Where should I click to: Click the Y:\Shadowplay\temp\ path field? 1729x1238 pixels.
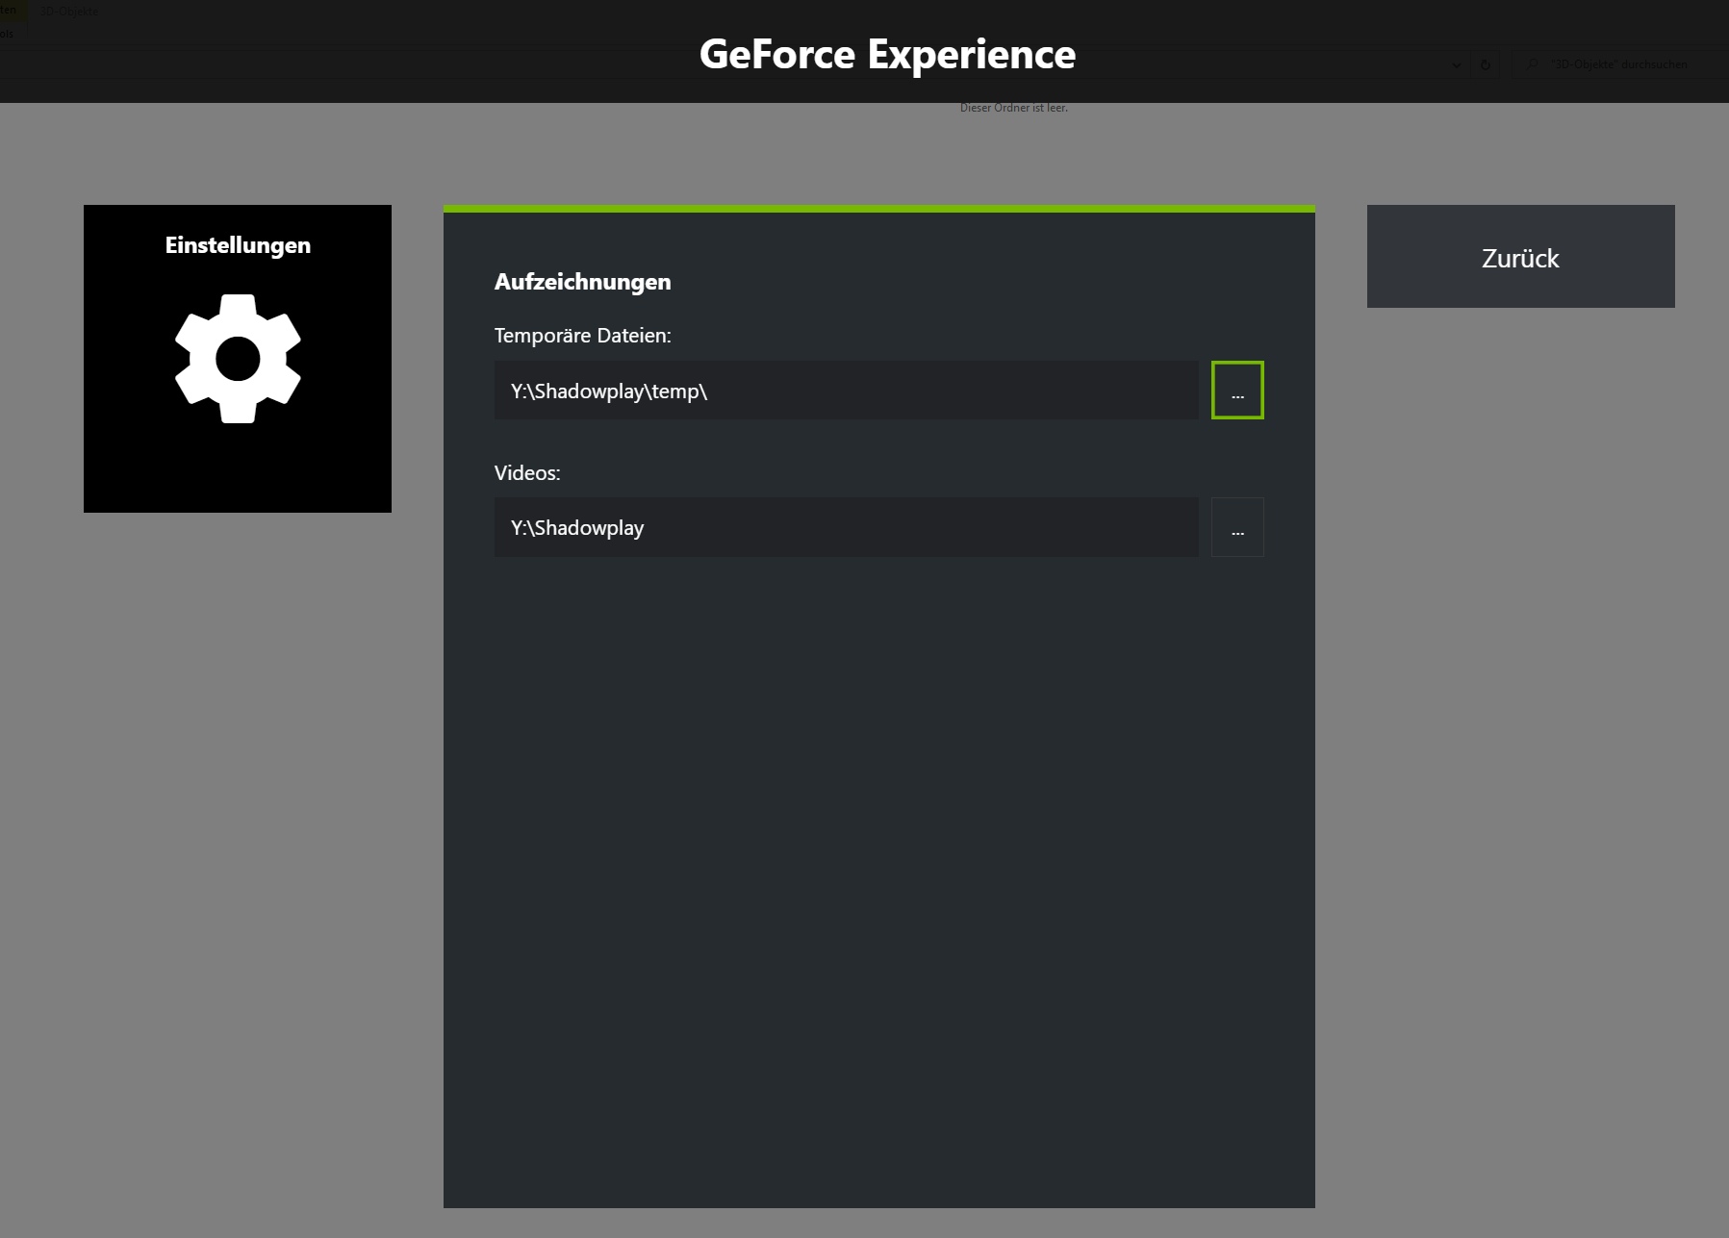tap(847, 391)
